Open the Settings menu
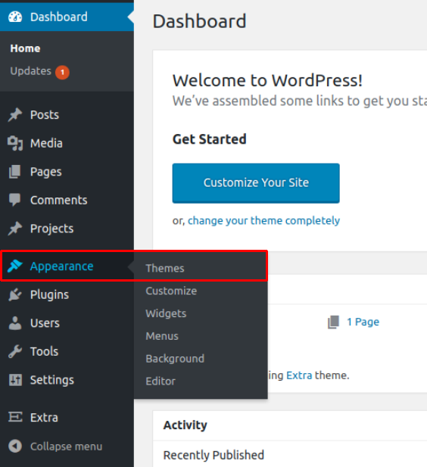The width and height of the screenshot is (427, 467). [67, 380]
